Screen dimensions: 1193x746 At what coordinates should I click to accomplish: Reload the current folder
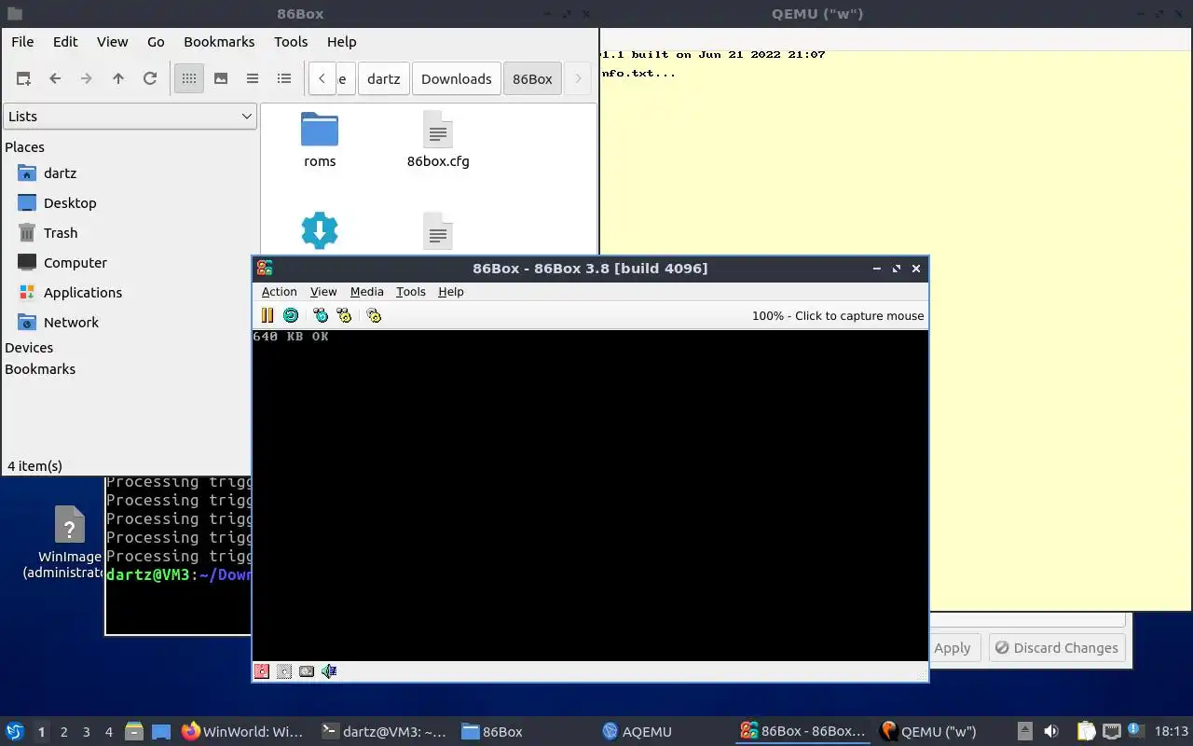150,78
